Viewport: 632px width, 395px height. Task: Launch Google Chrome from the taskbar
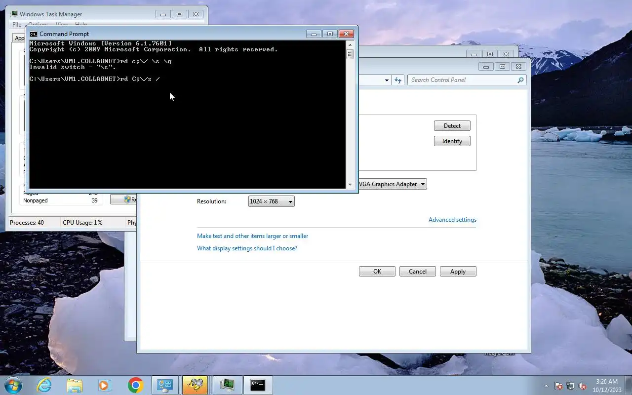coord(135,385)
